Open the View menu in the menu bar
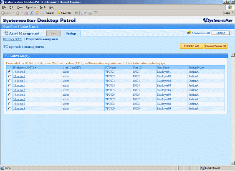Viewport: 235px width, 171px height. point(20,8)
